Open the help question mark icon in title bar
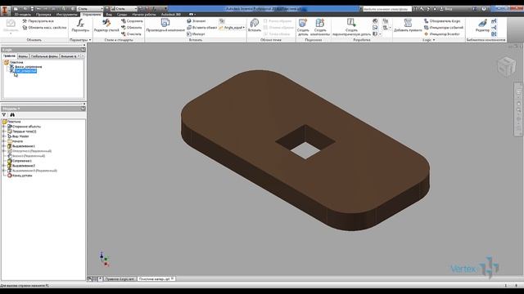The height and width of the screenshot is (294, 524). [x=484, y=9]
